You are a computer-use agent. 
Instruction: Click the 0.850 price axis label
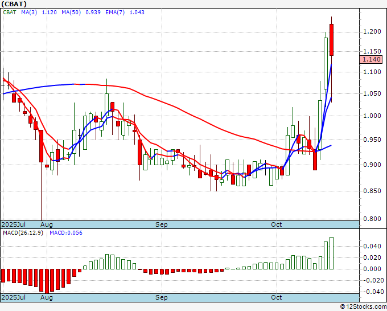372,191
